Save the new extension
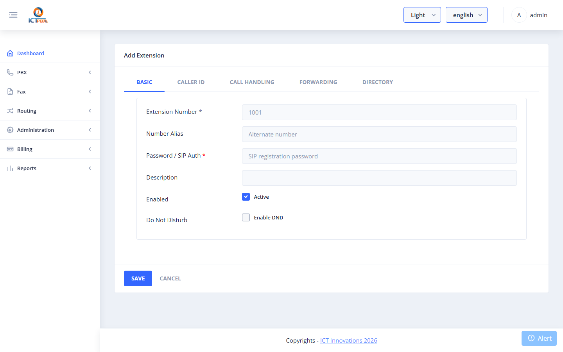 138,278
